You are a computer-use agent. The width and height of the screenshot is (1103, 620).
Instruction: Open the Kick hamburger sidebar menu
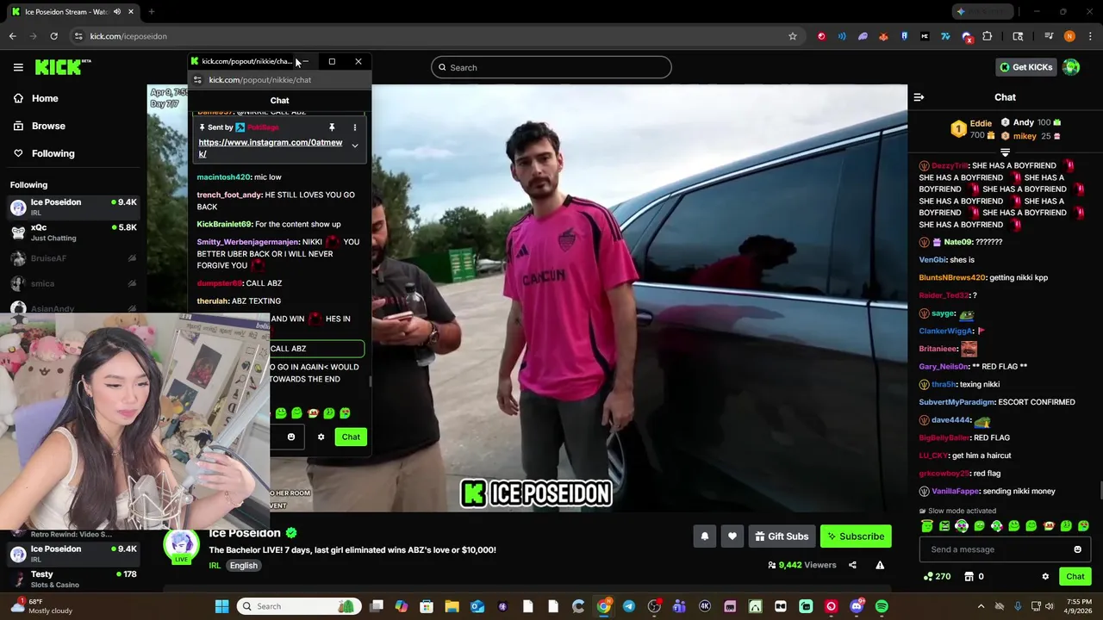(x=18, y=67)
